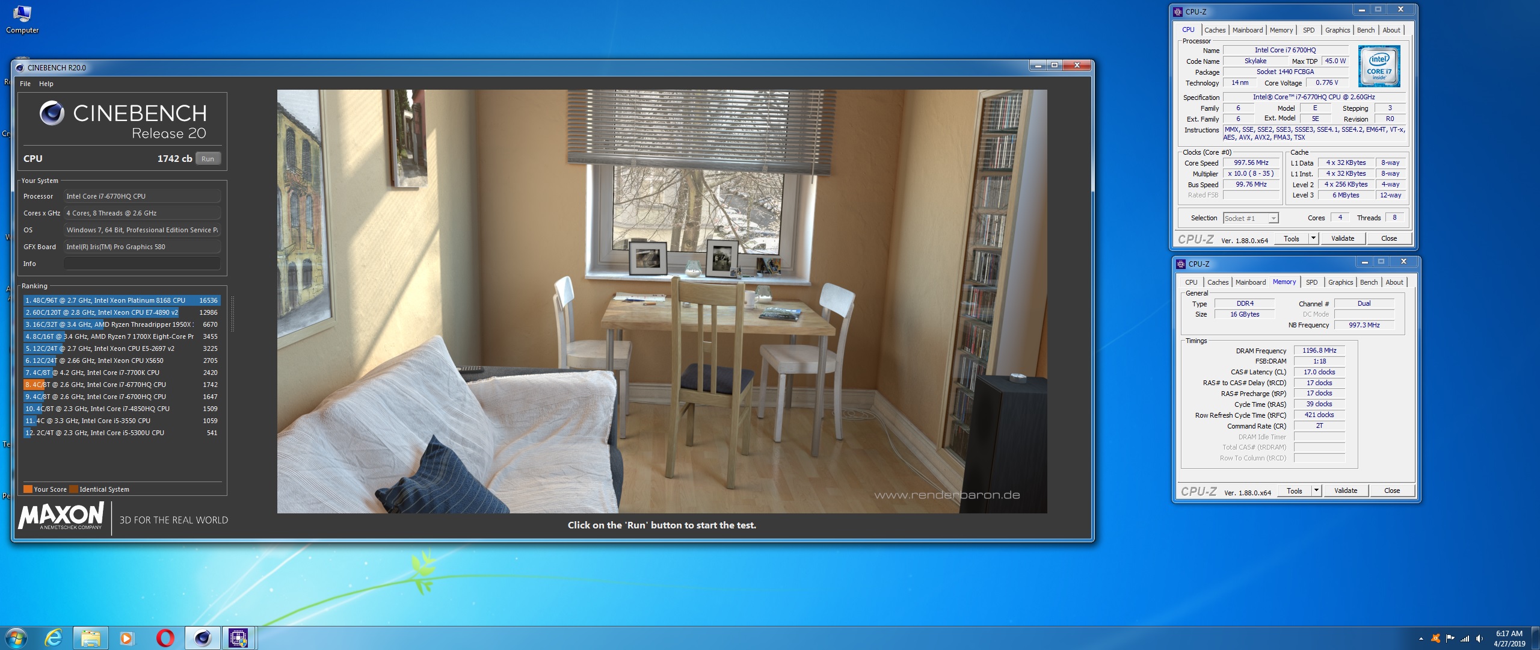This screenshot has width=1540, height=650.
Task: Select ranking row Xeon E7-4890 v2
Action: pyautogui.click(x=122, y=312)
